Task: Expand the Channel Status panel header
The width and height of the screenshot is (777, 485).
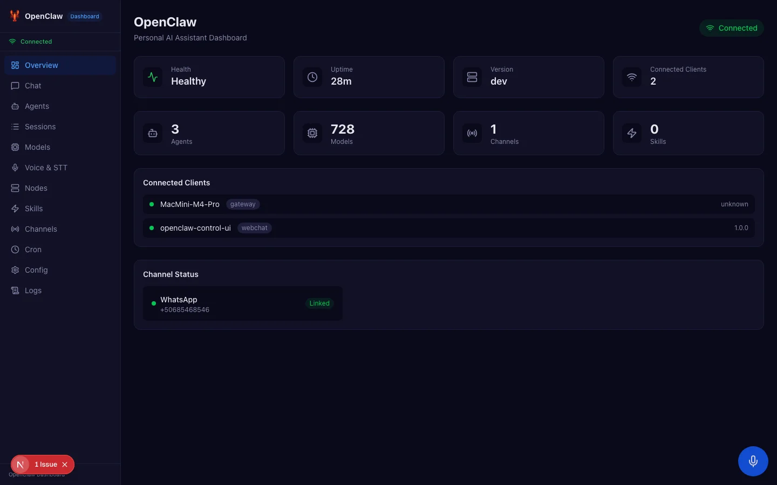Action: (171, 274)
